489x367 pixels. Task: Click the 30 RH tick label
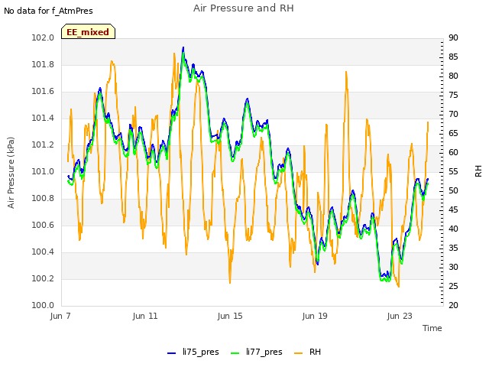tap(453, 267)
